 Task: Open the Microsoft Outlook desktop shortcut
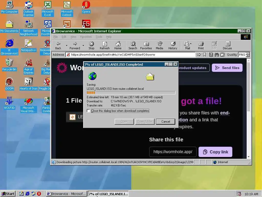click(x=67, y=9)
